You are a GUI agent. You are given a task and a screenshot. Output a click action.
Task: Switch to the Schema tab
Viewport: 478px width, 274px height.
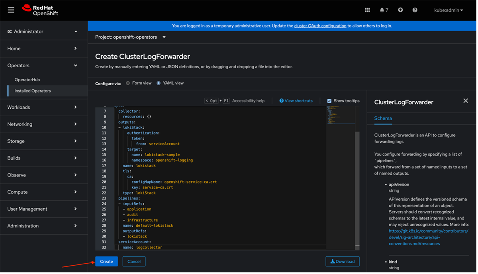383,118
